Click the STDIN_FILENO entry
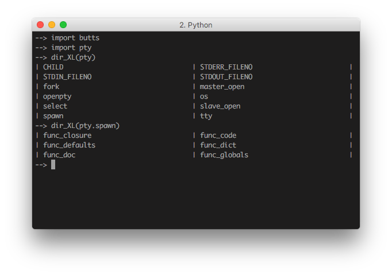 (x=67, y=77)
